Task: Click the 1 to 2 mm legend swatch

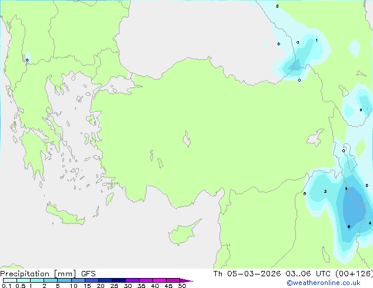Action: pos(37,280)
